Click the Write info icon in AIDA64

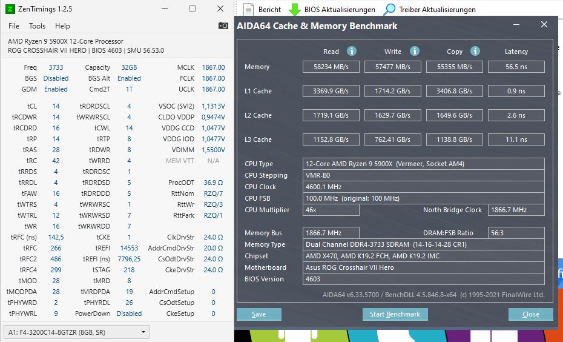click(x=414, y=51)
